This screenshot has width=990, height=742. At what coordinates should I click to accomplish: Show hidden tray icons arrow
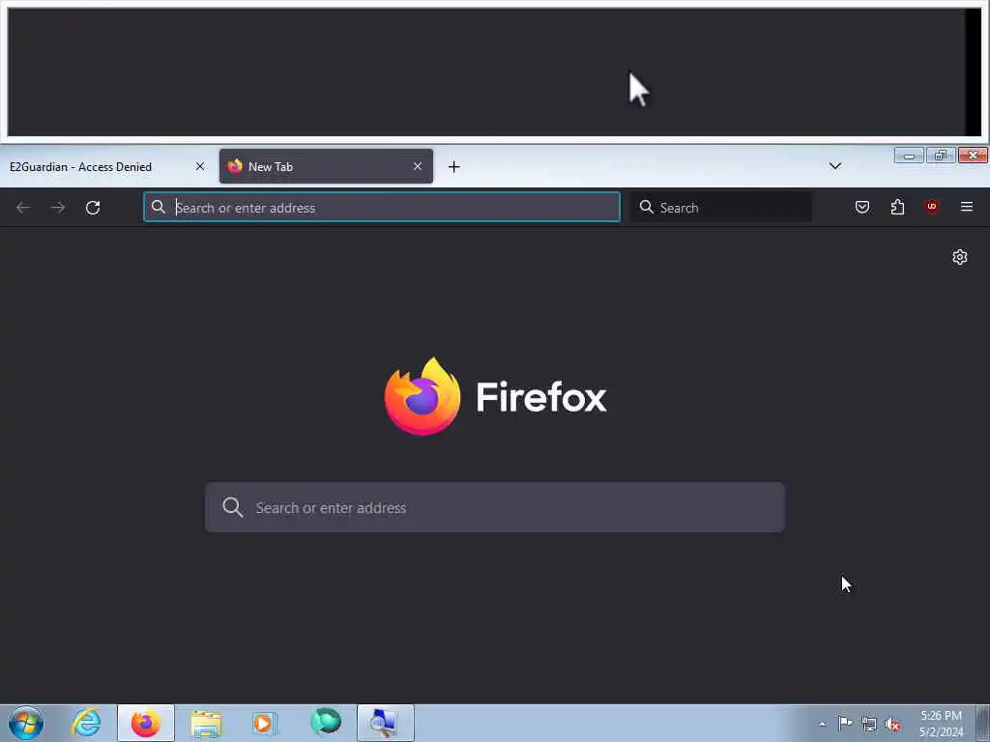pyautogui.click(x=822, y=724)
